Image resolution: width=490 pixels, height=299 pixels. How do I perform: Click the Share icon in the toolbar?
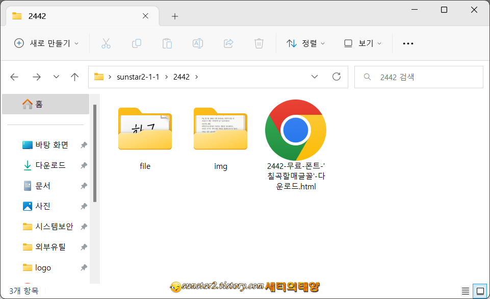[228, 43]
